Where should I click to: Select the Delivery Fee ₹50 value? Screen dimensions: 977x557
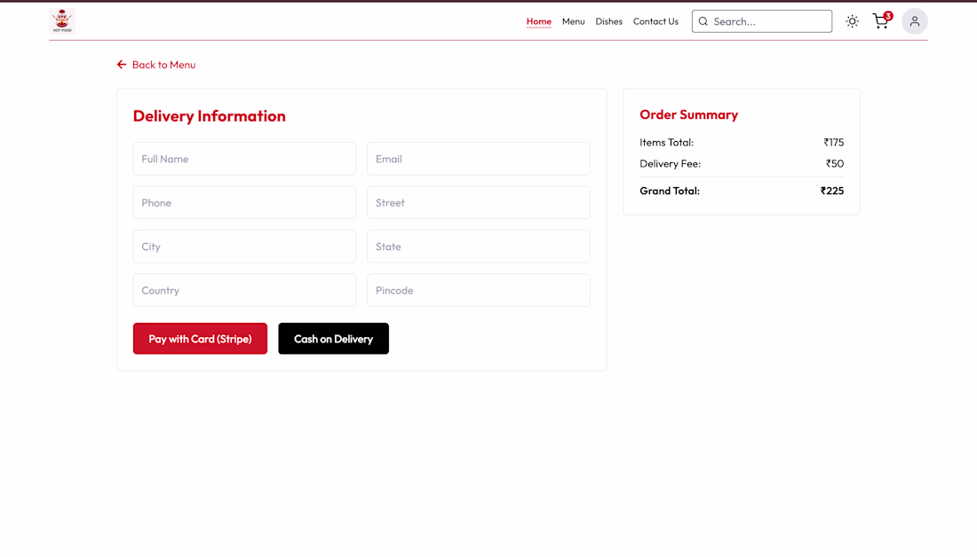click(x=835, y=164)
